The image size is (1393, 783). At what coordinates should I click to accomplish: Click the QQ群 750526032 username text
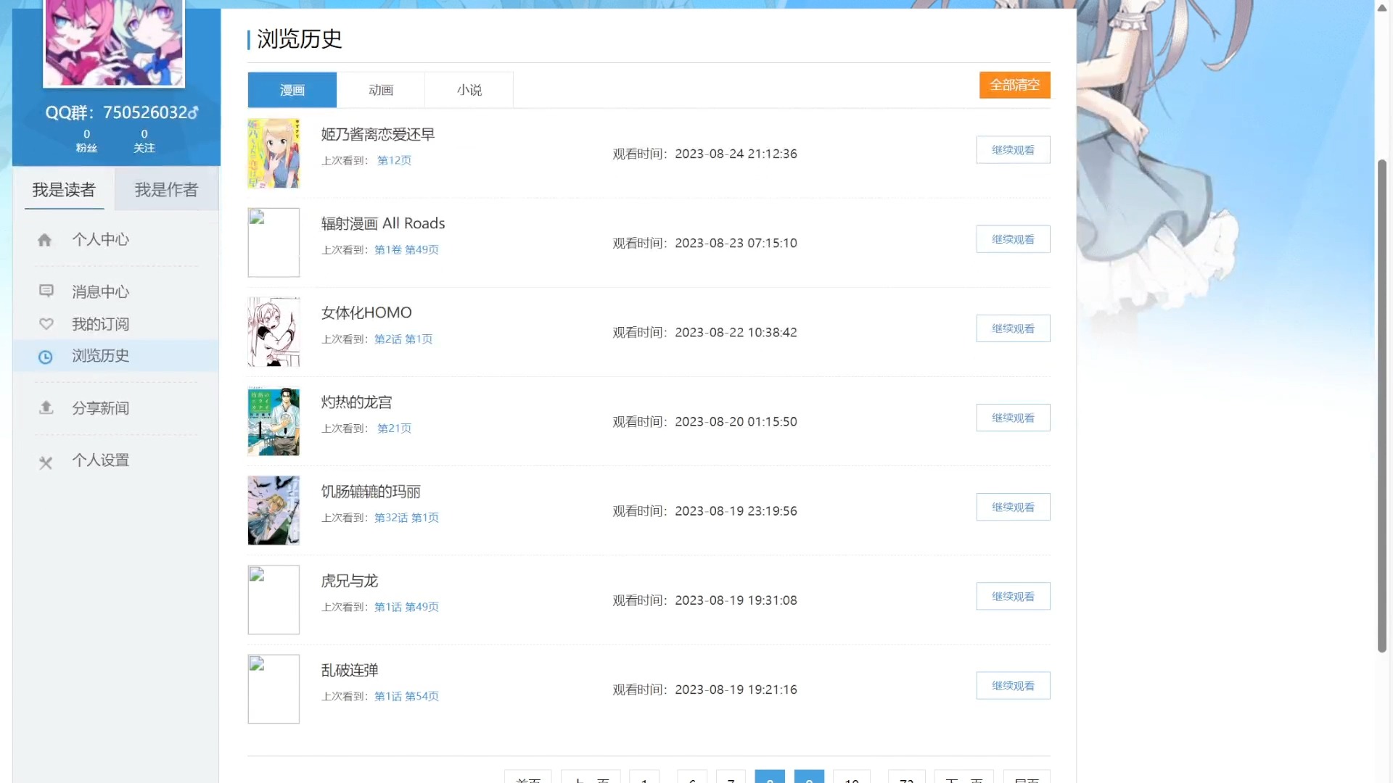click(x=122, y=112)
